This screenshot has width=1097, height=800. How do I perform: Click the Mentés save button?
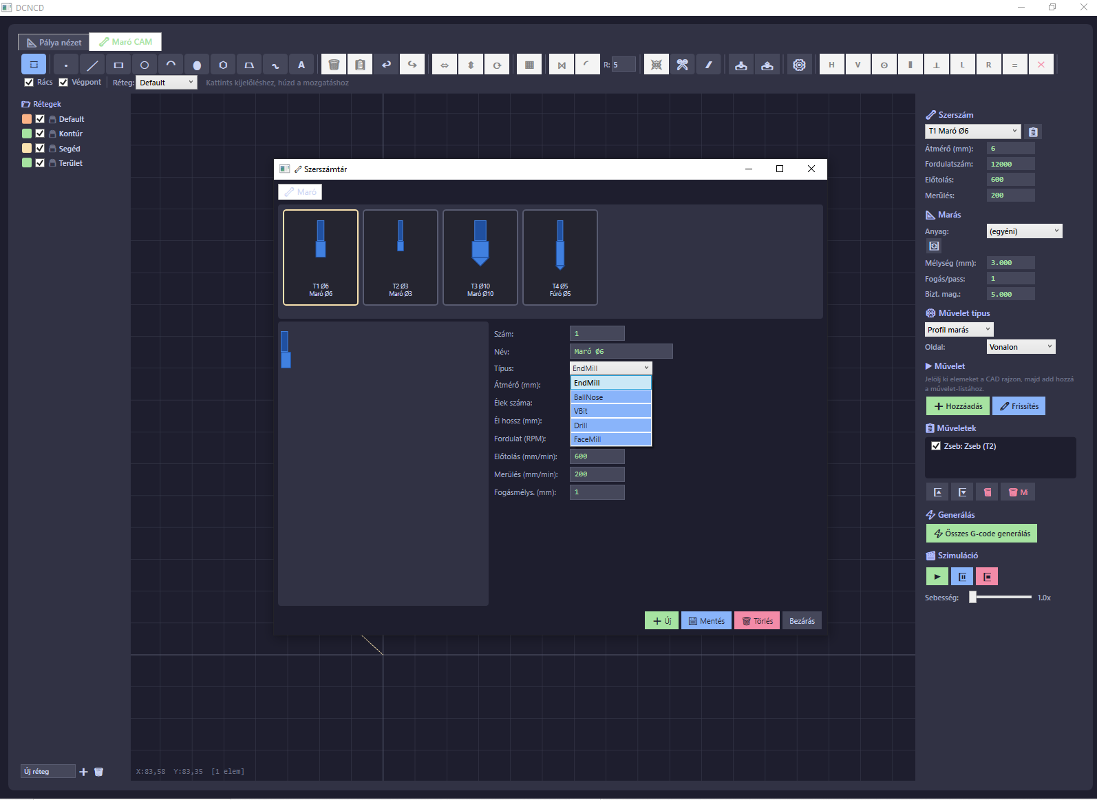(706, 621)
